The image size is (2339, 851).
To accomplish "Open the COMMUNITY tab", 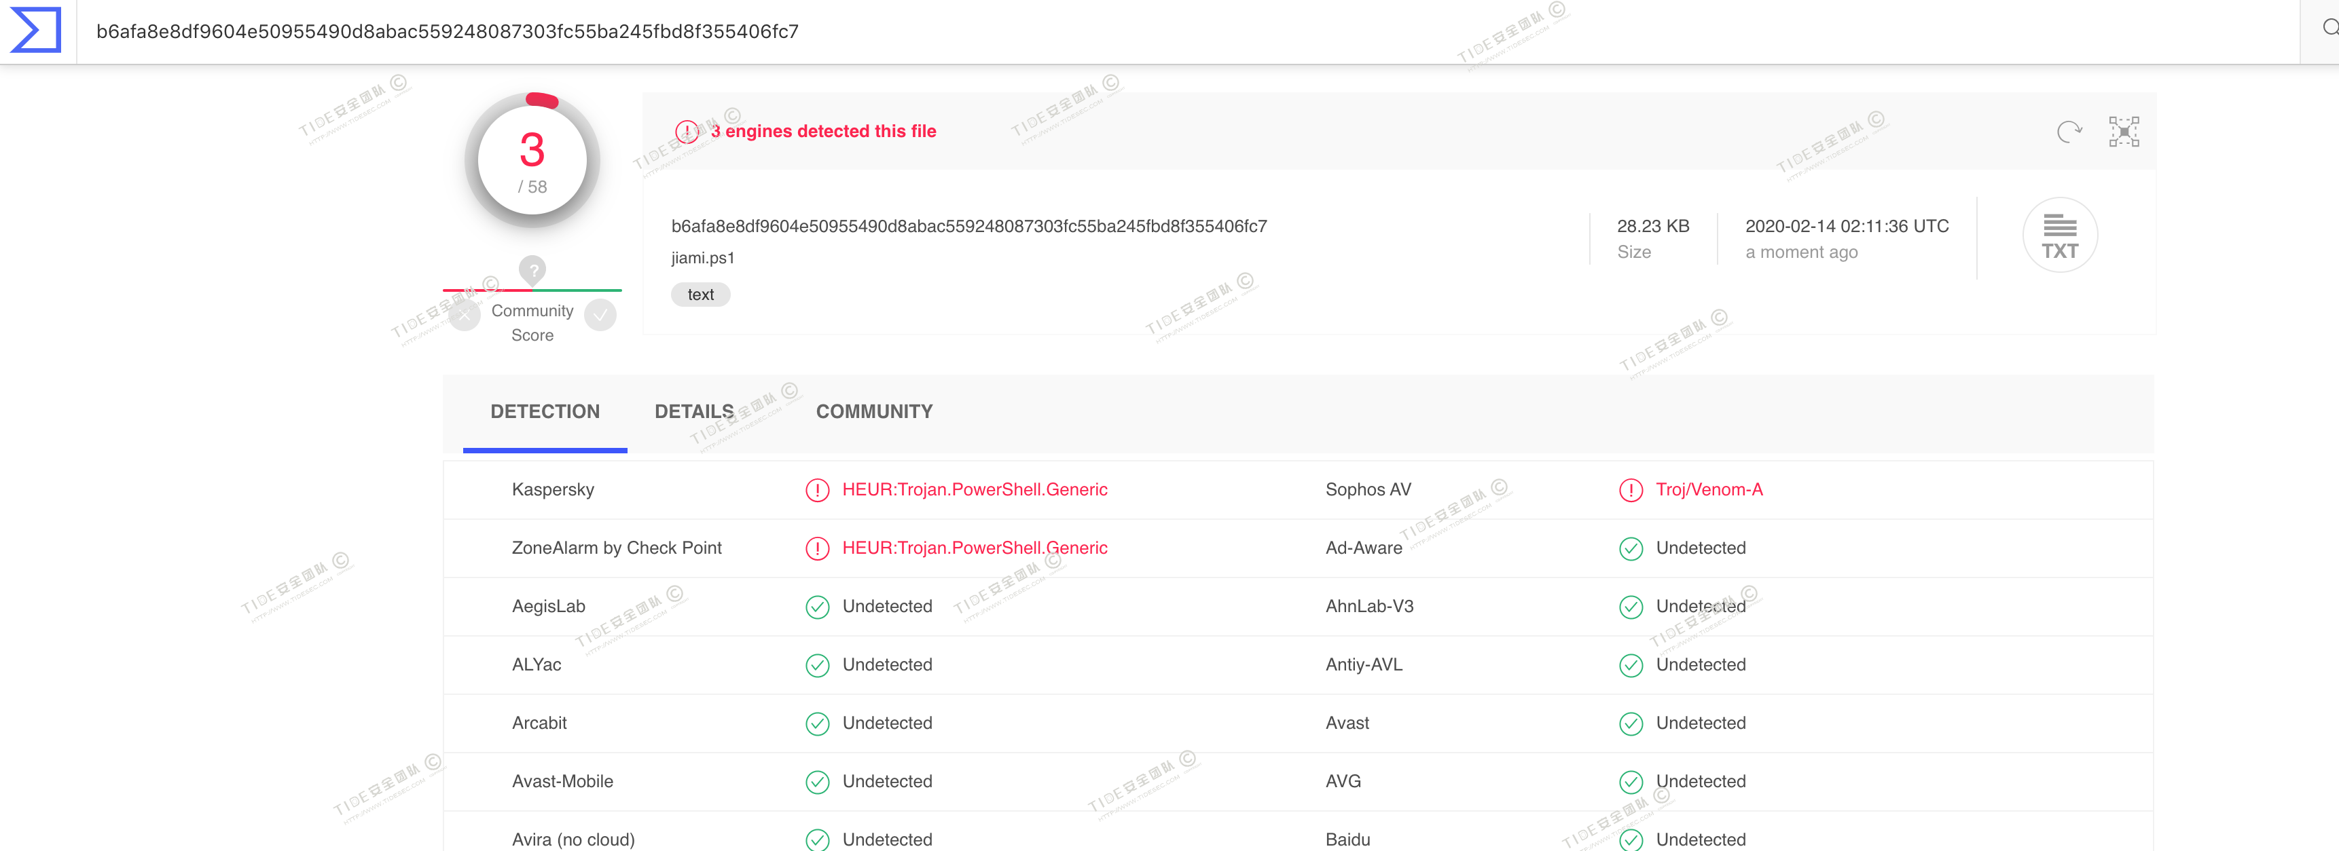I will pyautogui.click(x=873, y=412).
